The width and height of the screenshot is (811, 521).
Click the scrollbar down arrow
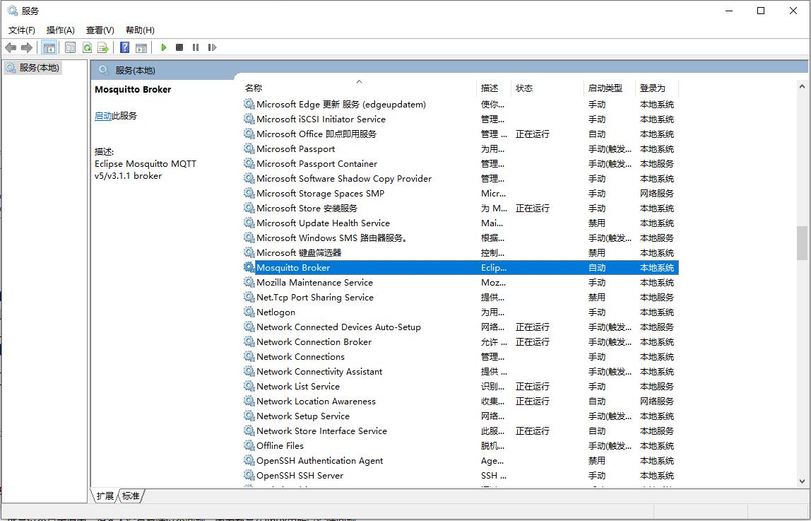pyautogui.click(x=803, y=481)
